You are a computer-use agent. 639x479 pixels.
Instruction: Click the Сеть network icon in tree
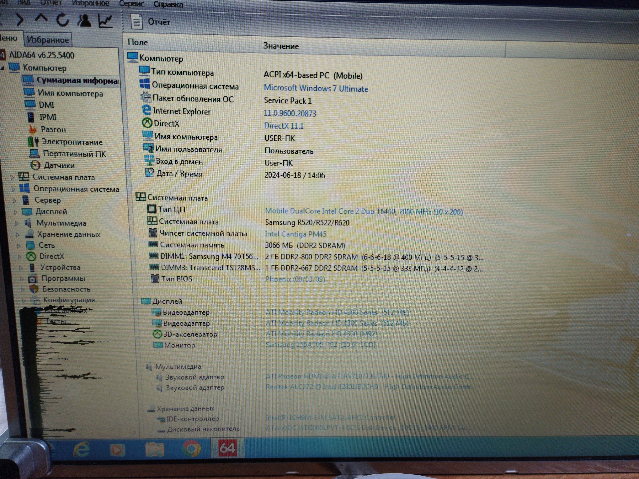30,245
